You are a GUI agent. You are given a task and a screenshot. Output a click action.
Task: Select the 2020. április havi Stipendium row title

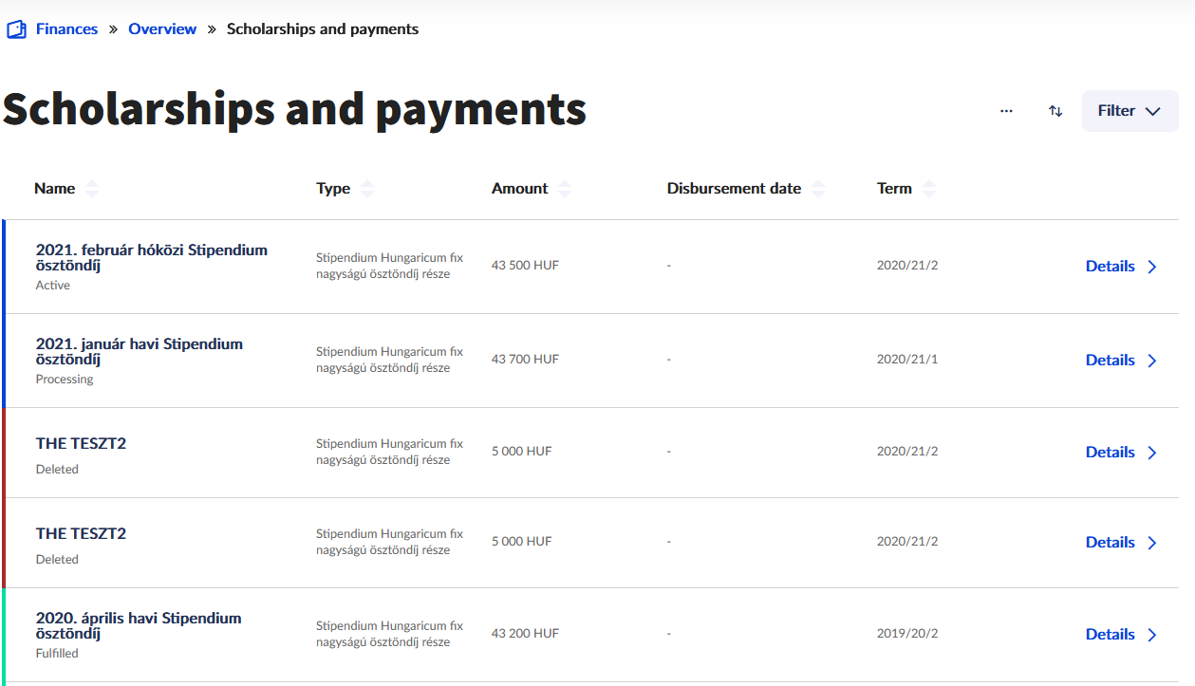(139, 626)
